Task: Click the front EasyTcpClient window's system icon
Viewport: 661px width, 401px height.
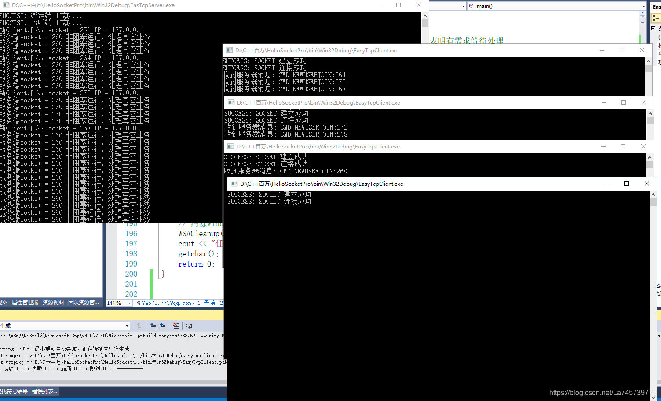Action: [x=234, y=184]
